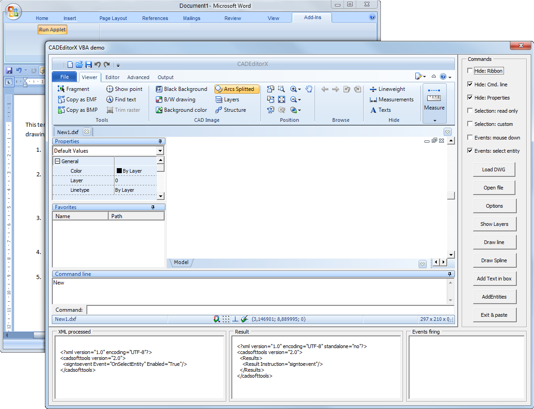Click the Save icon in CADEditorX toolbar
Viewport: 534px width, 409px height.
(89, 65)
